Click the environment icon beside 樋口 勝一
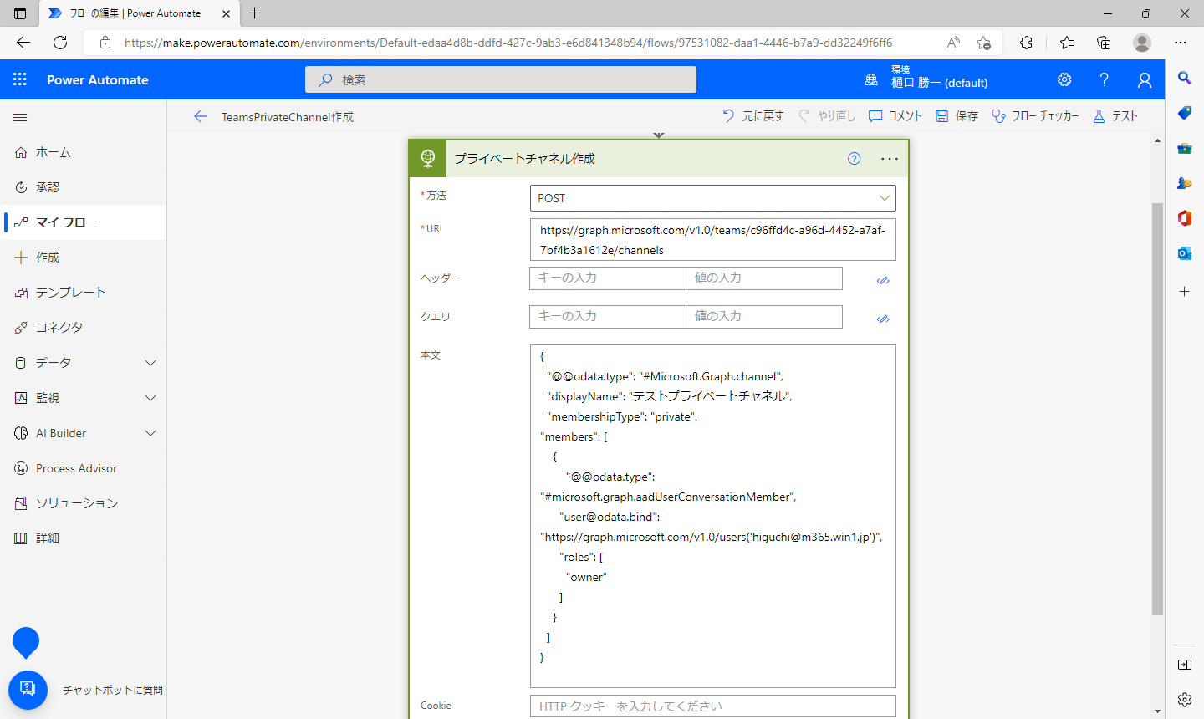The image size is (1204, 719). pos(871,79)
